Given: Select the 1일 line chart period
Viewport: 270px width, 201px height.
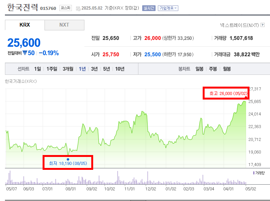Looking at the screenshot, I should 38,69.
